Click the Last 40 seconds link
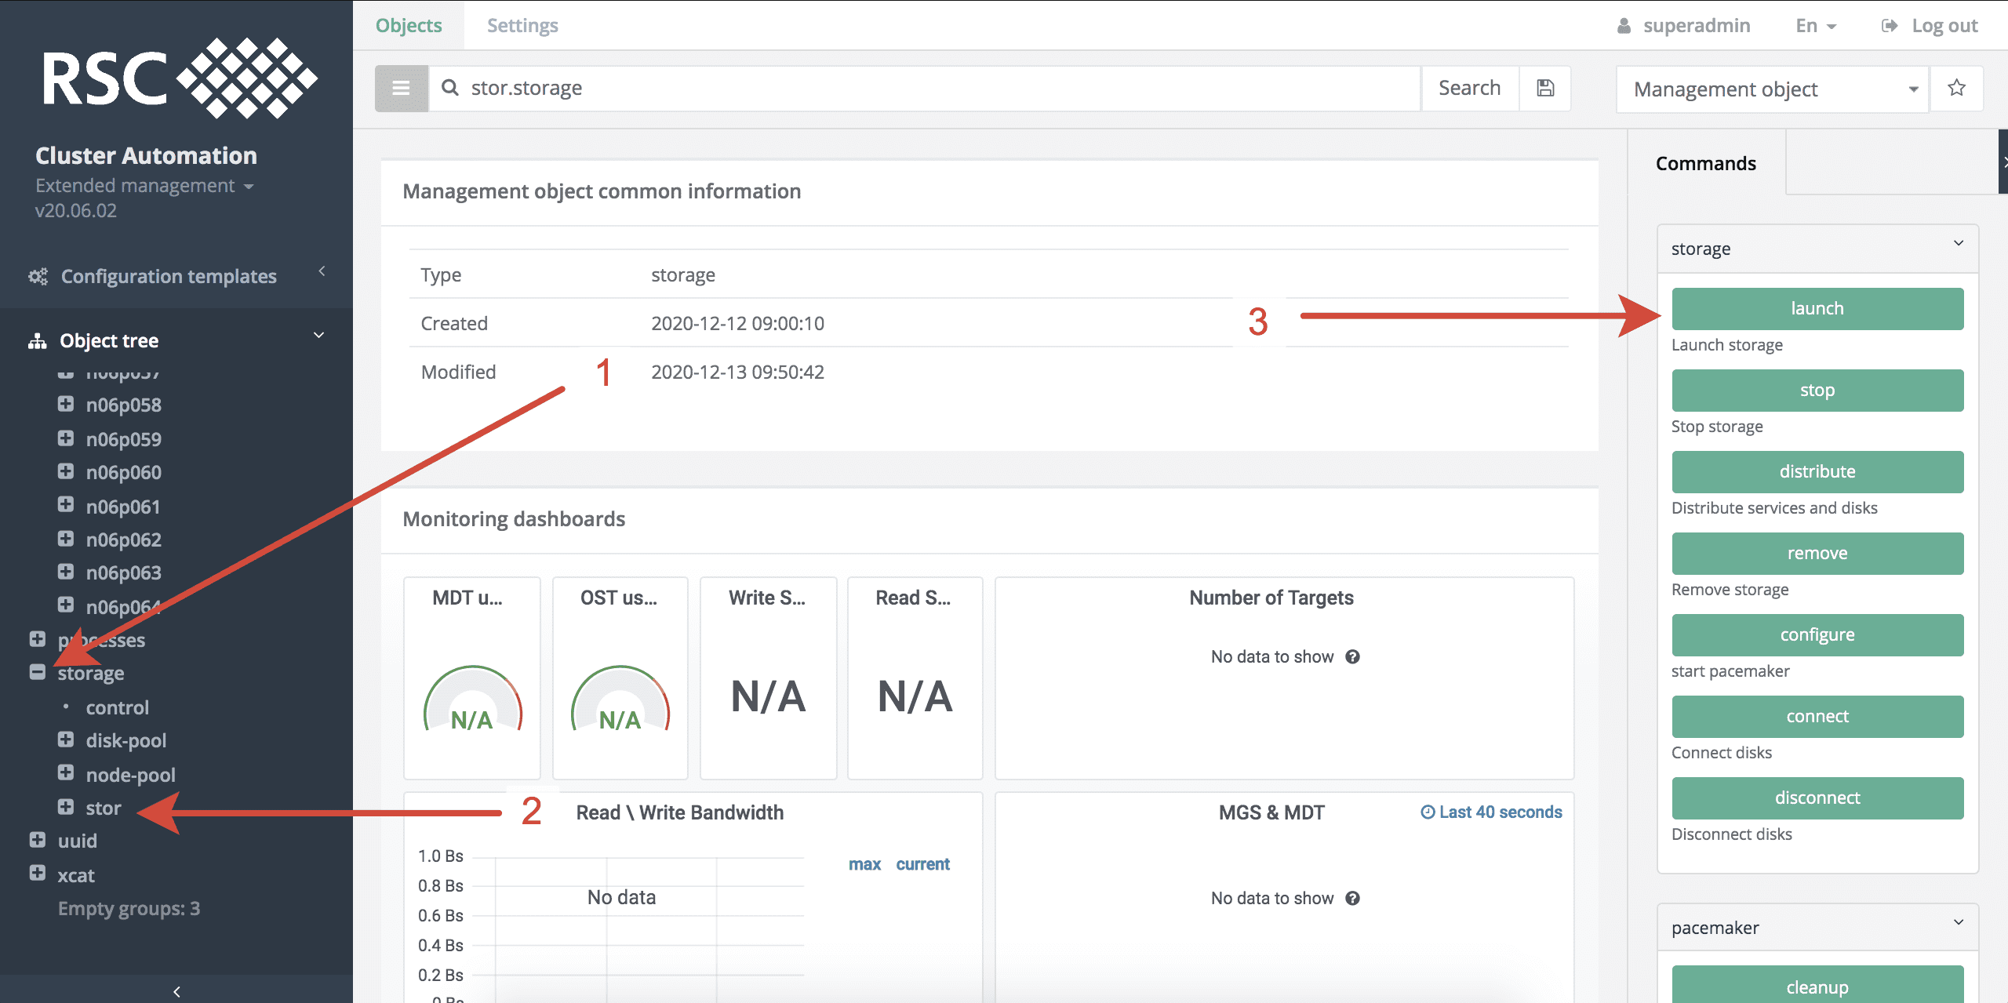The image size is (2008, 1003). coord(1491,812)
